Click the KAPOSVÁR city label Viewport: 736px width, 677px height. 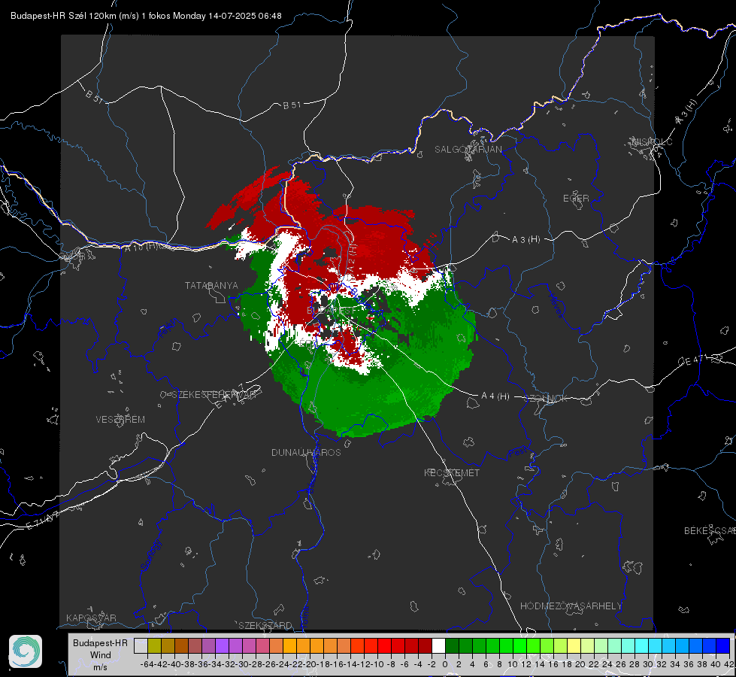pos(91,618)
